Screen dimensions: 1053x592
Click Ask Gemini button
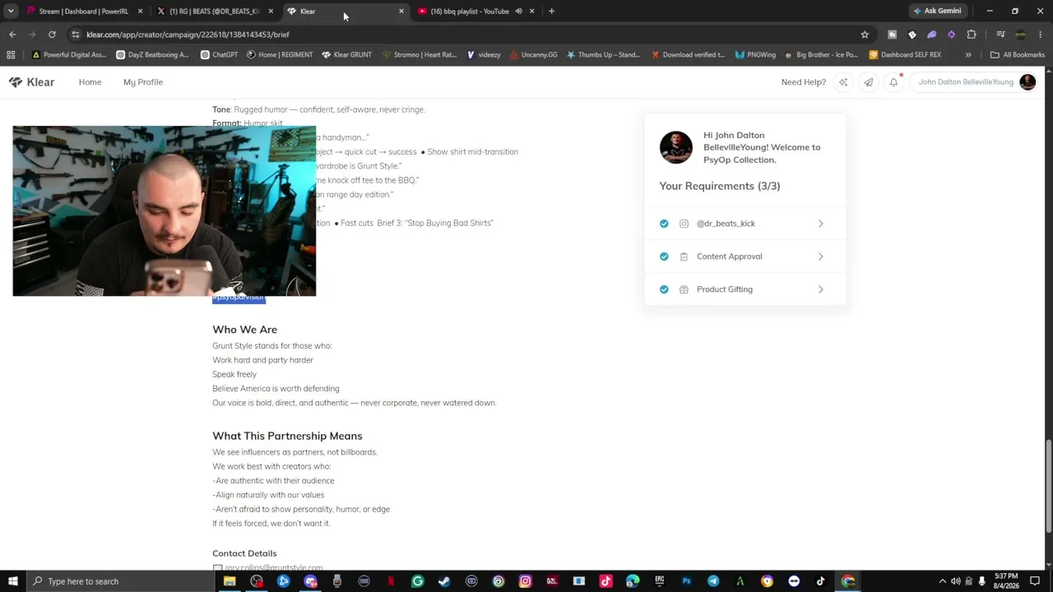pyautogui.click(x=937, y=12)
